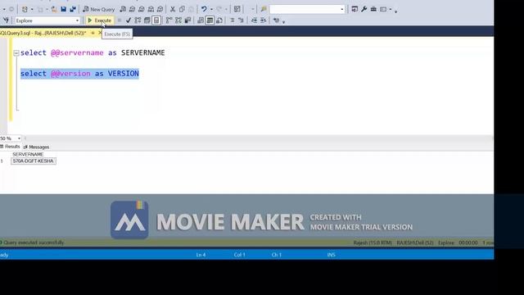Display Estimated Execution Plan icon
524x295 pixels.
click(138, 20)
